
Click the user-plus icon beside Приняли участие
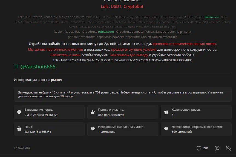93,112
